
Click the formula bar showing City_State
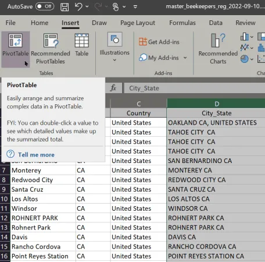coord(195,88)
